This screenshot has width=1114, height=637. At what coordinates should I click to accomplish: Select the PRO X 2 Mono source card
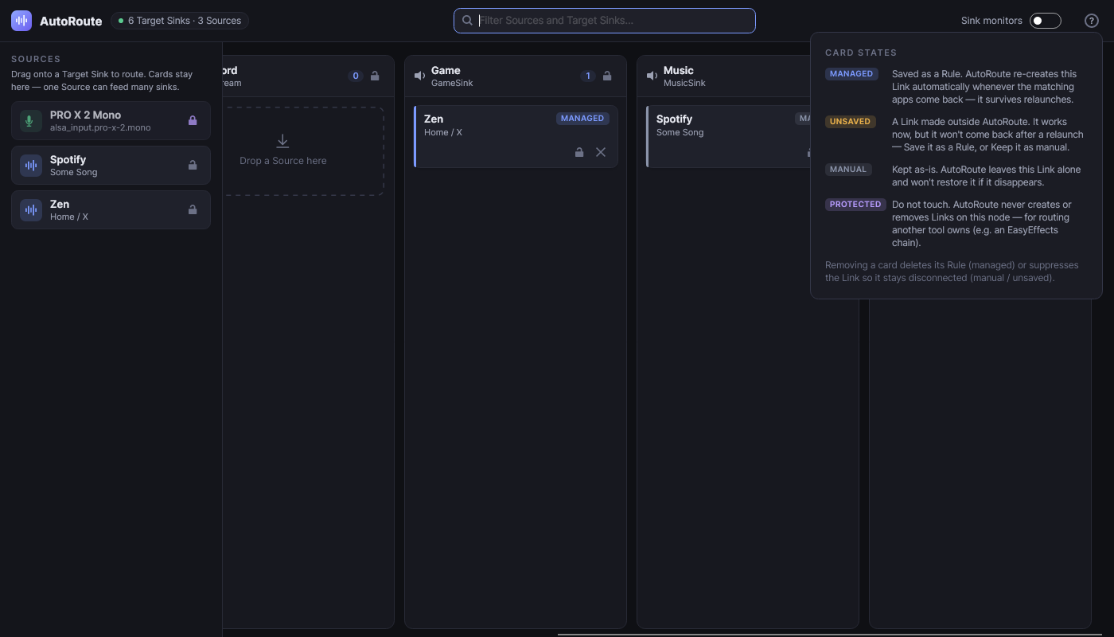tap(111, 121)
